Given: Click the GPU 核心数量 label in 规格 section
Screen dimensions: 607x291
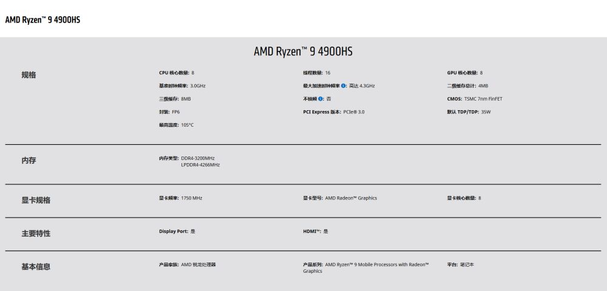Looking at the screenshot, I should [x=462, y=73].
